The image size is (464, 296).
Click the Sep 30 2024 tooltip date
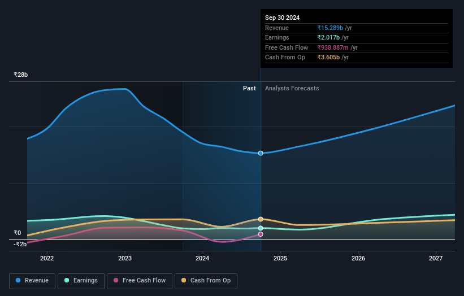click(283, 18)
